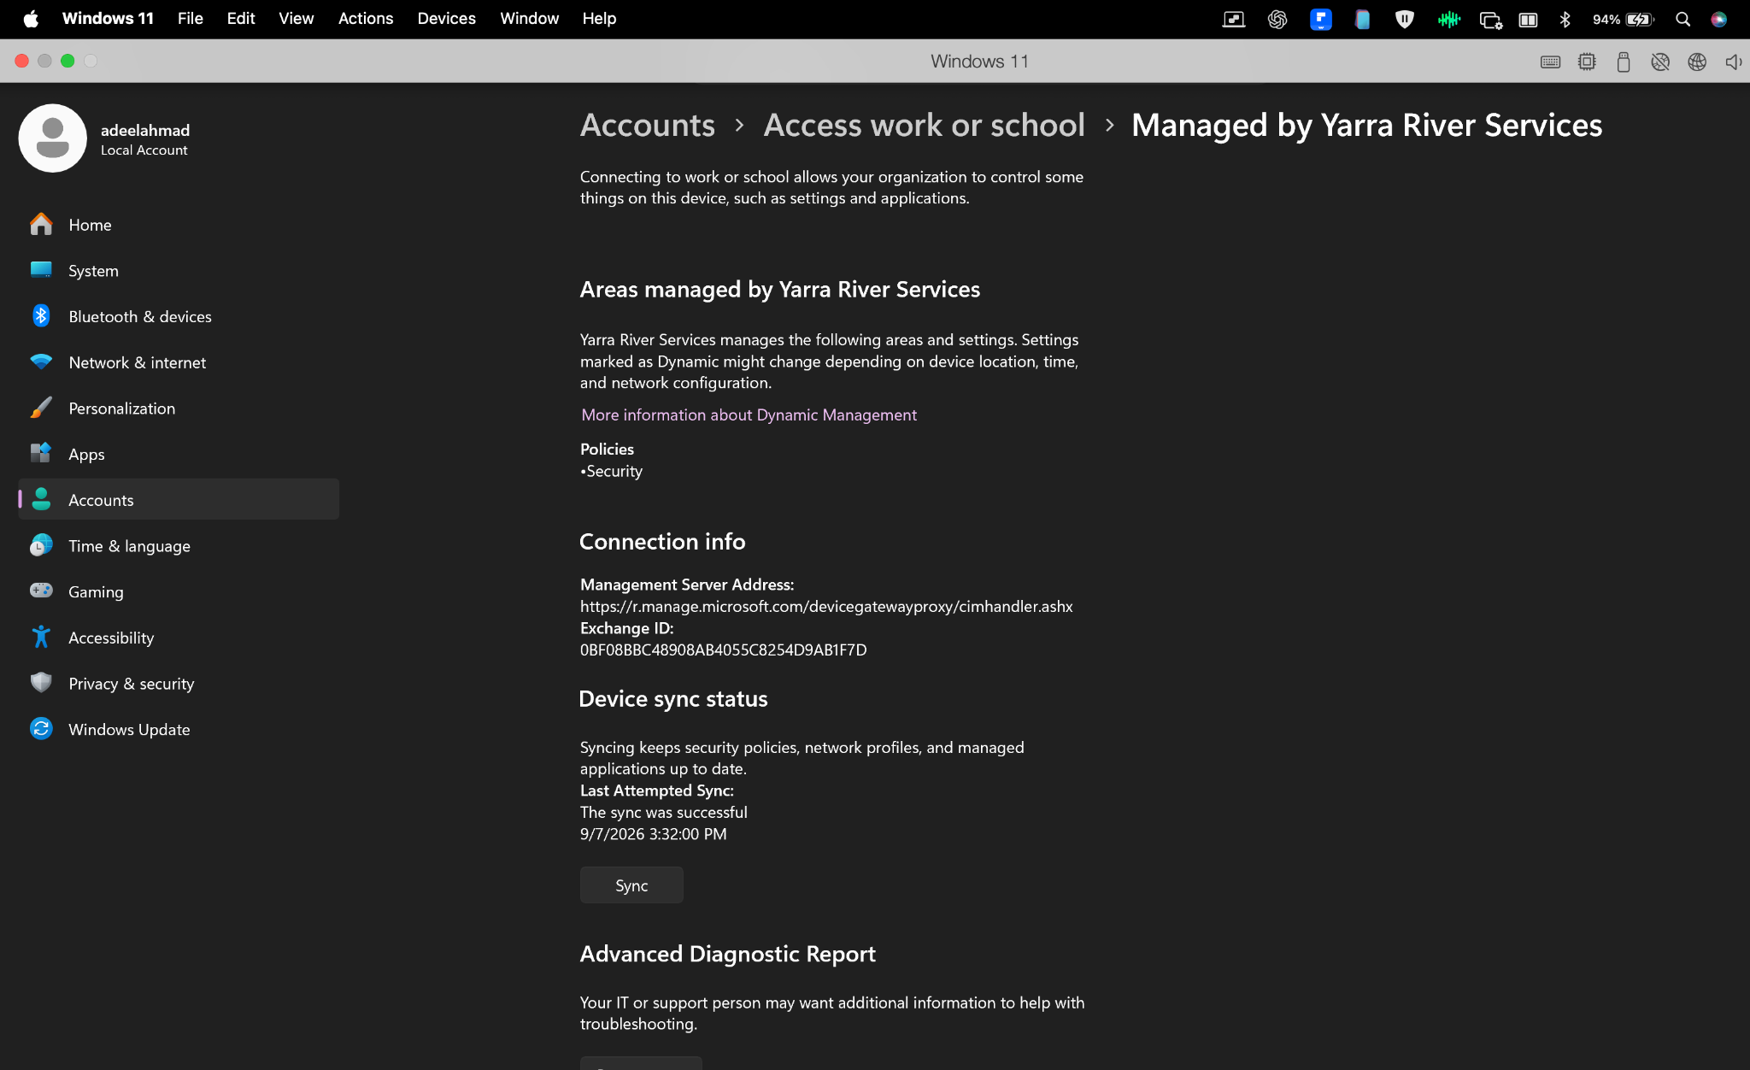Click the Windows 11 app name in menu bar
This screenshot has height=1070, width=1750.
108,19
